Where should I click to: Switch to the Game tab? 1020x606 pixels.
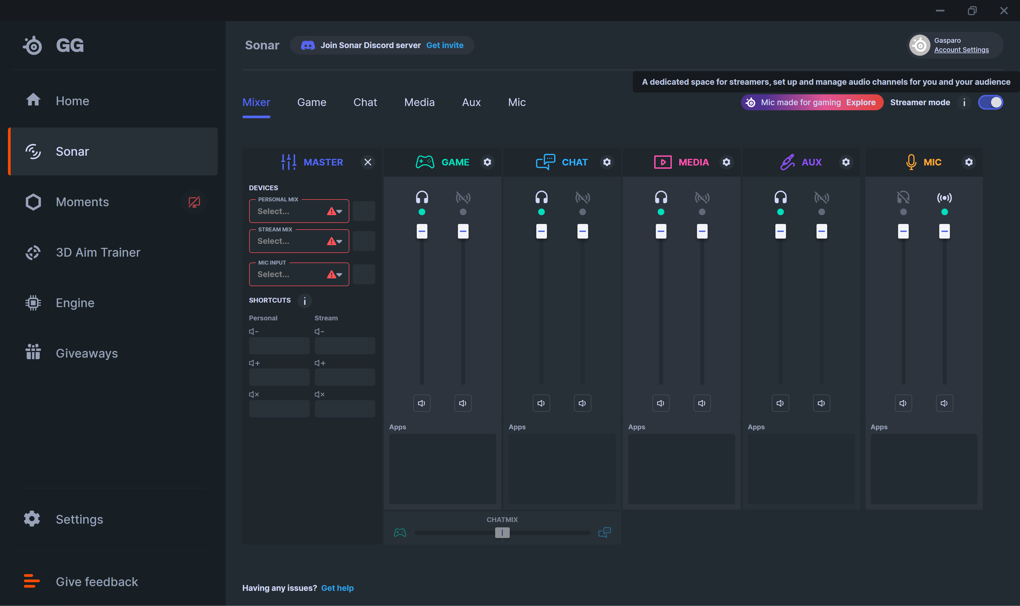tap(312, 103)
